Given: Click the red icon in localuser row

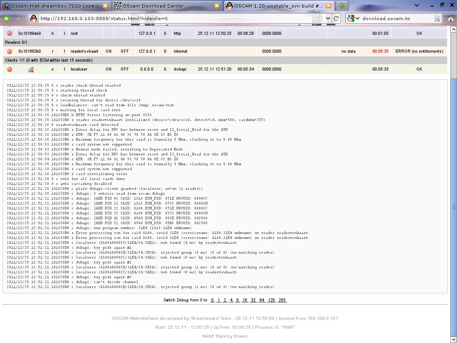Looking at the screenshot, I should (x=9, y=69).
